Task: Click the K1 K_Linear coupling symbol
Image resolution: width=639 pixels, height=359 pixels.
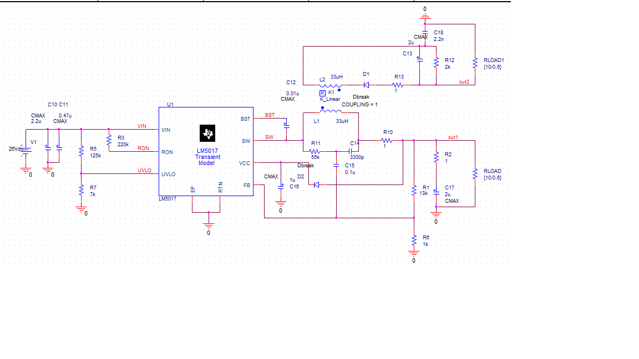Action: click(x=322, y=93)
